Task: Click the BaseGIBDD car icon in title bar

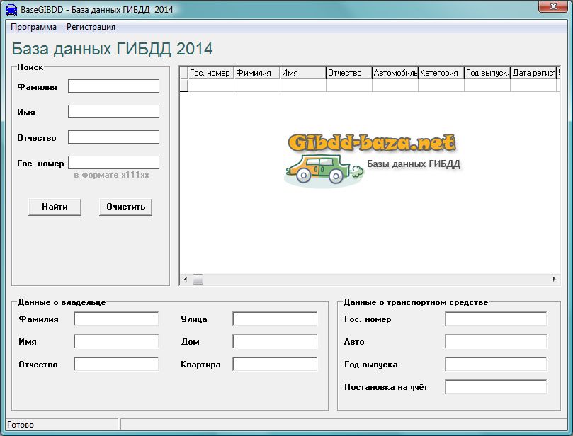Action: point(11,9)
